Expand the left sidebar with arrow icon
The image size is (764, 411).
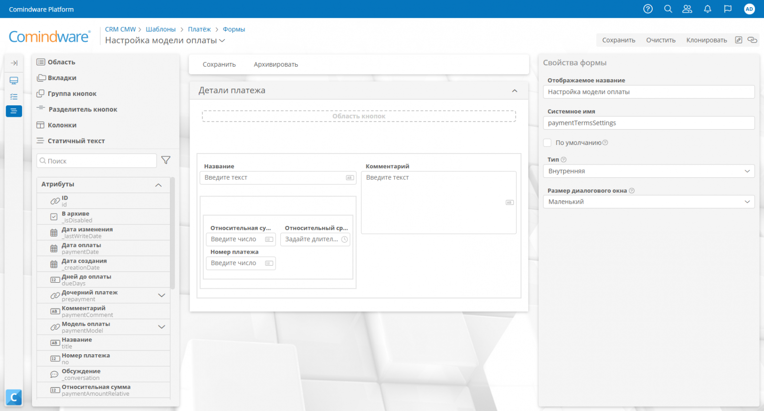(14, 63)
